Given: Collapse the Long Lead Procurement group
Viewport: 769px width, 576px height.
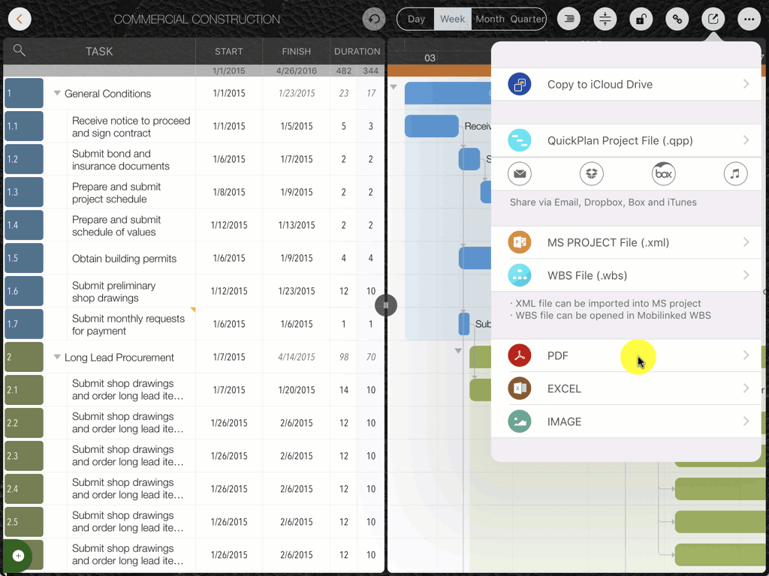Looking at the screenshot, I should pos(57,358).
